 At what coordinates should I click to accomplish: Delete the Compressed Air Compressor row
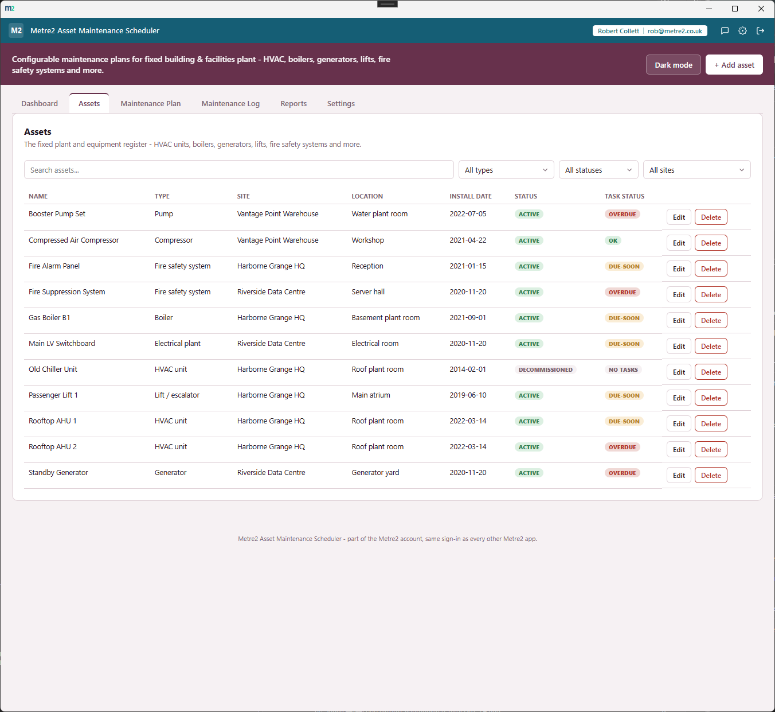tap(711, 243)
